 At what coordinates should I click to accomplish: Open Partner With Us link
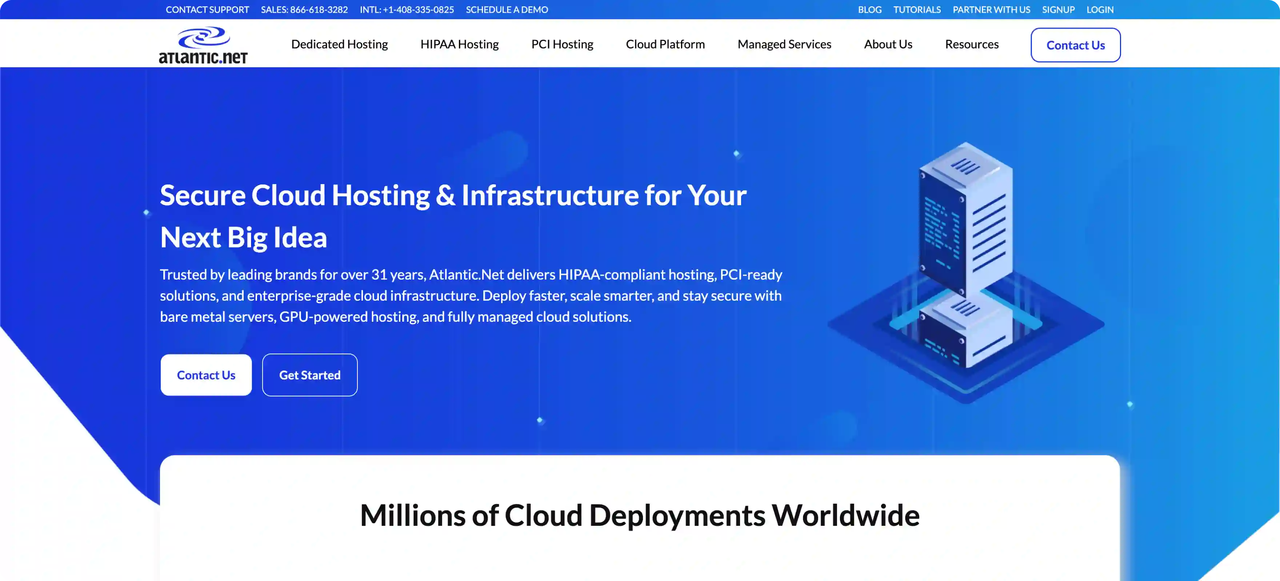[x=991, y=9]
